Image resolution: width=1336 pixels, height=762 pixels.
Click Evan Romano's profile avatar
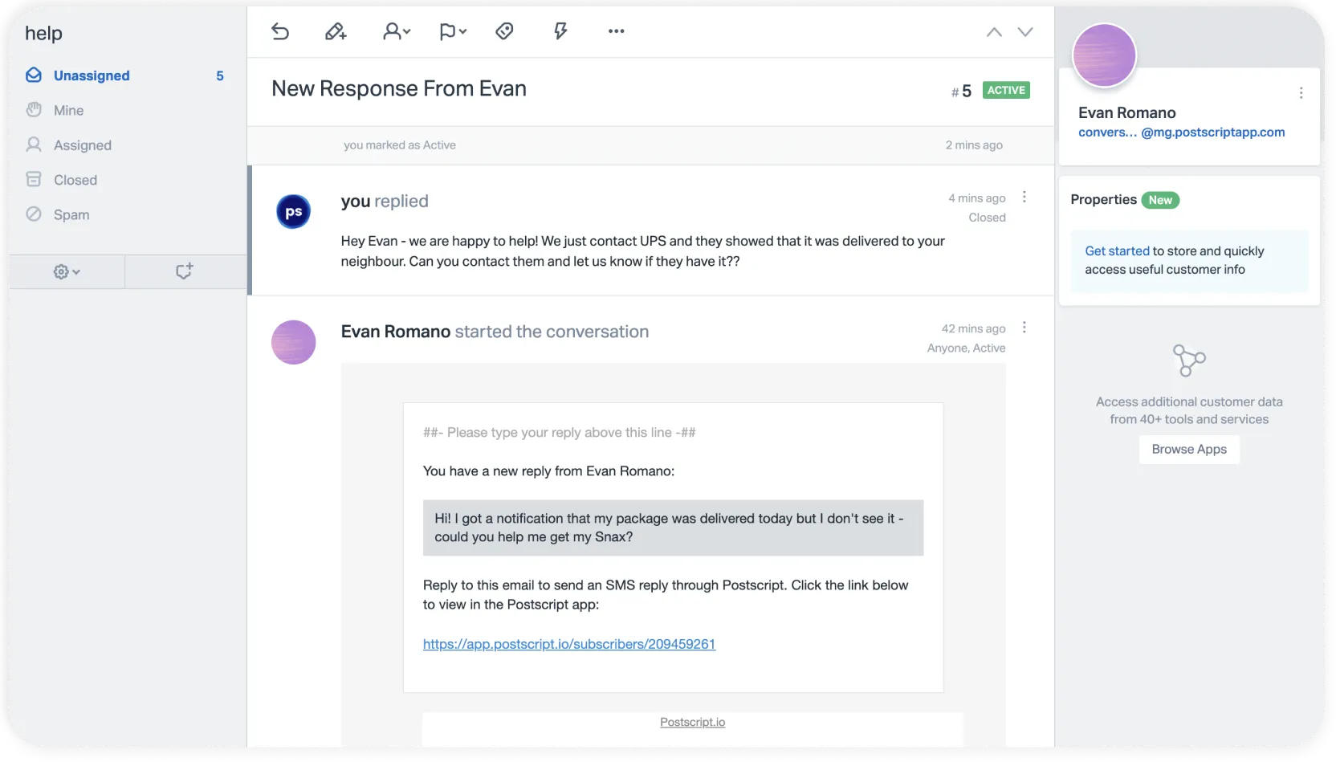tap(1104, 55)
